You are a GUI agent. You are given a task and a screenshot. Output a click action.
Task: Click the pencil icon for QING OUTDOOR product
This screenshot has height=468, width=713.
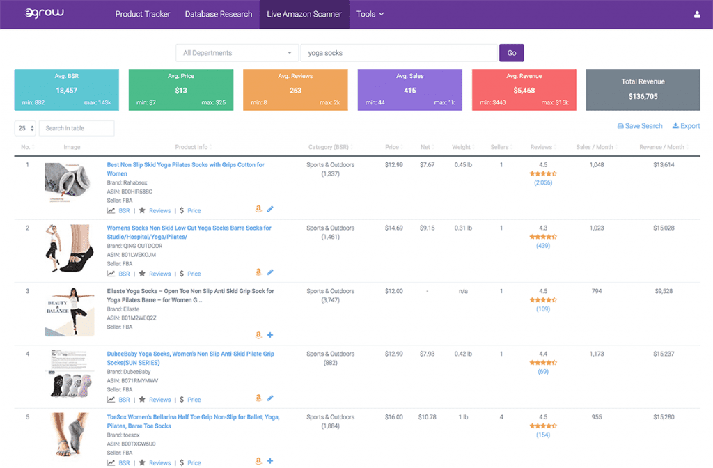pyautogui.click(x=270, y=272)
